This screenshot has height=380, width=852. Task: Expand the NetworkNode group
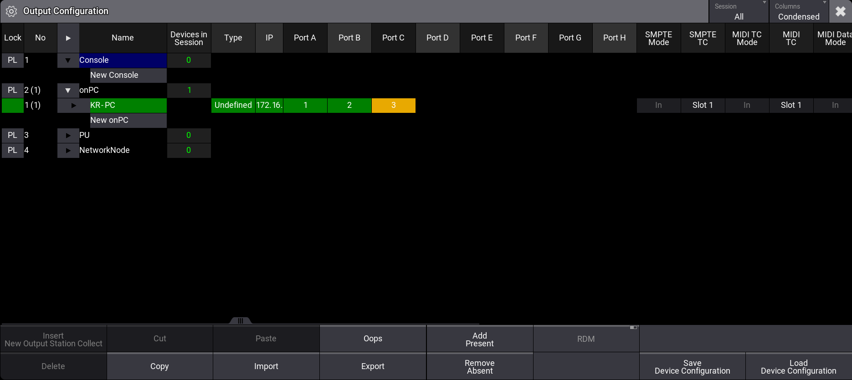pyautogui.click(x=68, y=151)
